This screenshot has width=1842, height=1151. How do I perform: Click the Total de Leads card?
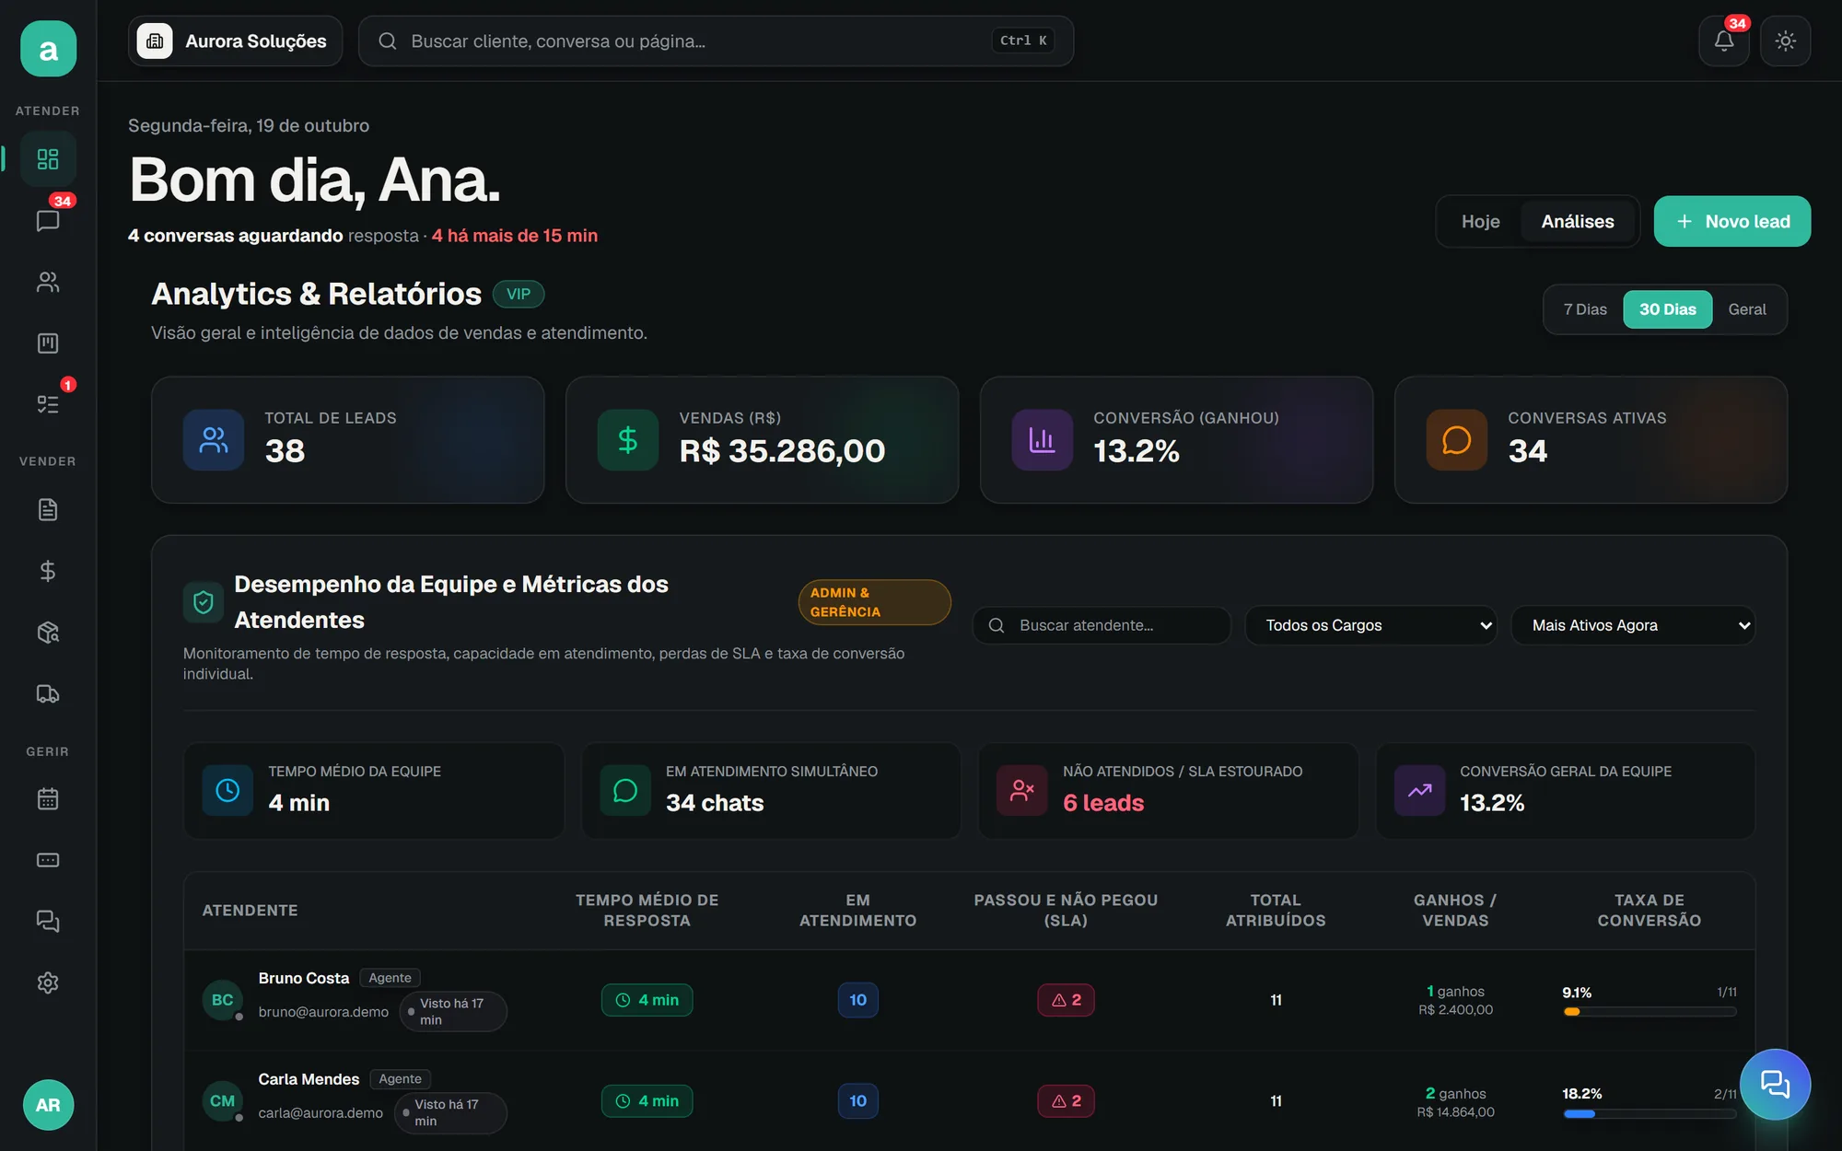tap(347, 439)
